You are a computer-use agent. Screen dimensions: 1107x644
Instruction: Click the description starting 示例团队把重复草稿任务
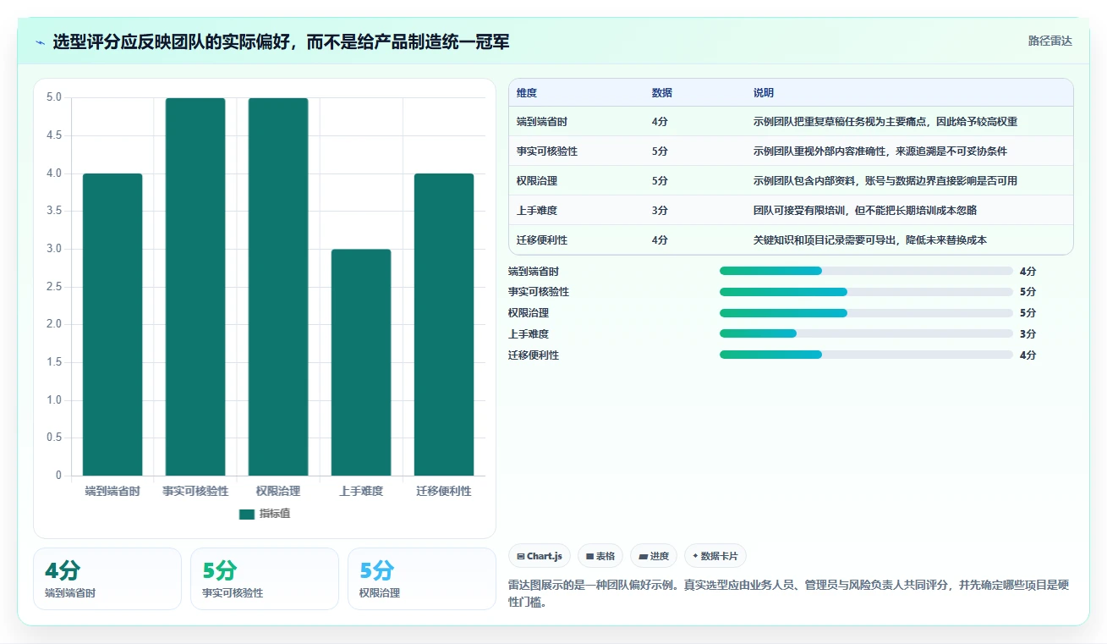pos(885,122)
